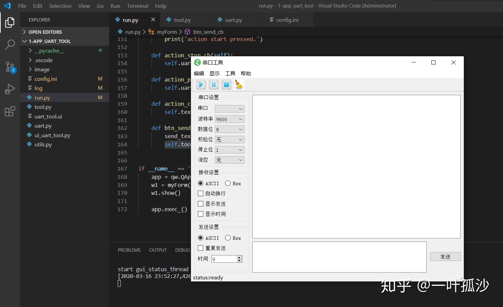Click the send text input field

tap(339, 257)
